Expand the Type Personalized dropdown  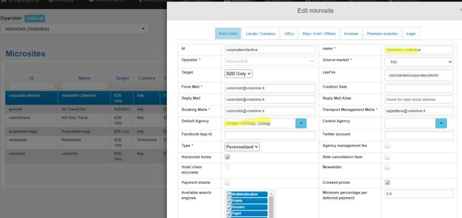[x=242, y=147]
